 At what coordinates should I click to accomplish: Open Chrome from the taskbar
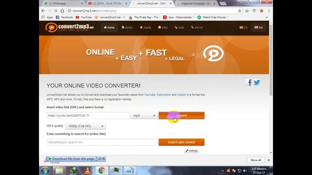click(x=102, y=171)
